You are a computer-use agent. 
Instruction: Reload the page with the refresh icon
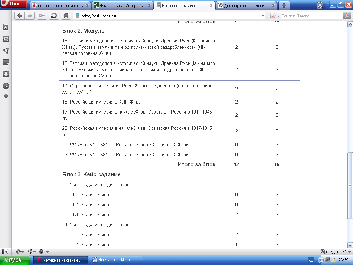54,16
